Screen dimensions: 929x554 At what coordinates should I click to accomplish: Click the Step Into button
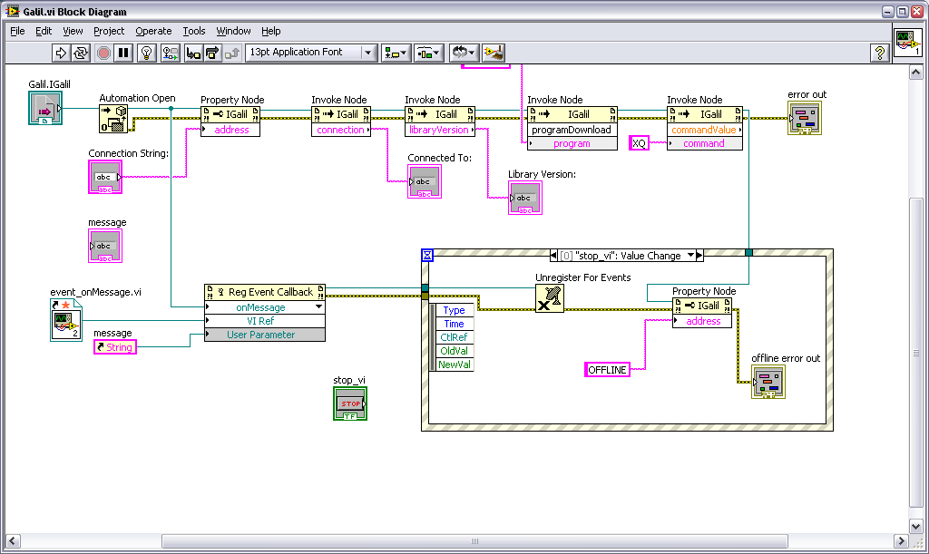click(193, 53)
